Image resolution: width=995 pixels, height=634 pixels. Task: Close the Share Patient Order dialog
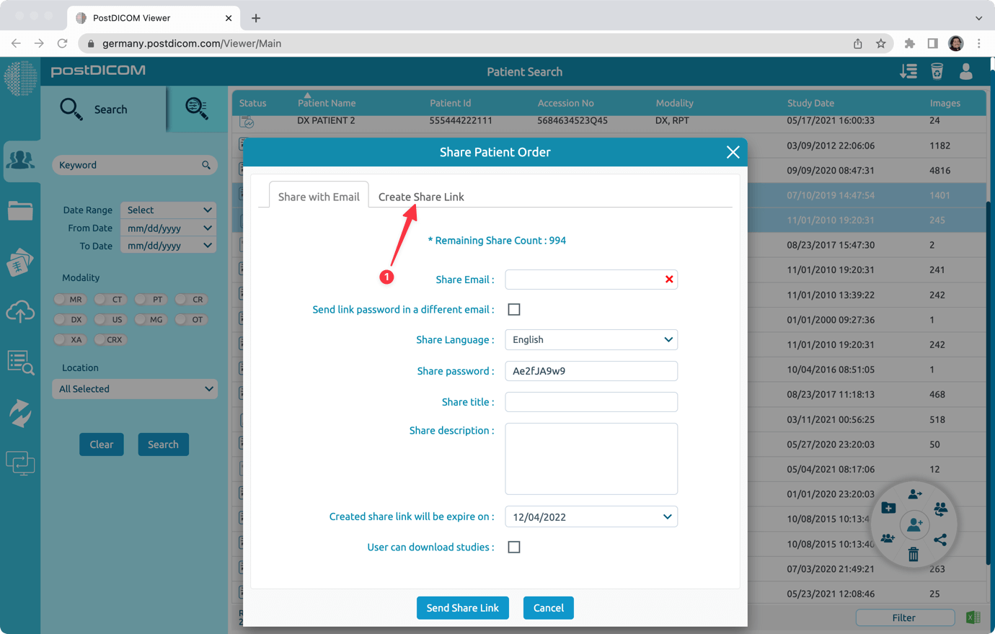733,152
